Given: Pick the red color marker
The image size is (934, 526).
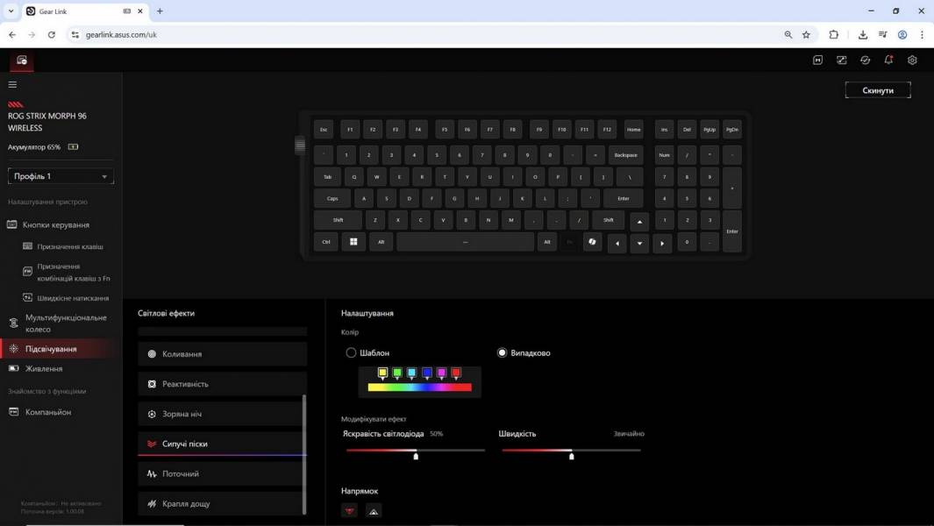Looking at the screenshot, I should 456,373.
